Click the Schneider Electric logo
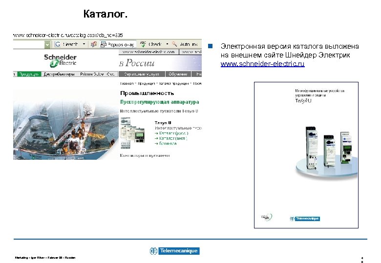This screenshot has height=263, width=381. (60, 60)
